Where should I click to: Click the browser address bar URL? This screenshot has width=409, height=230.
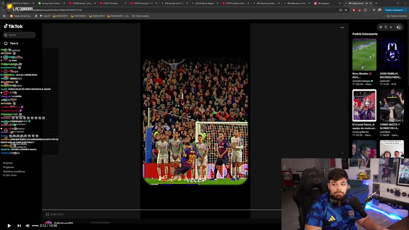point(58,10)
